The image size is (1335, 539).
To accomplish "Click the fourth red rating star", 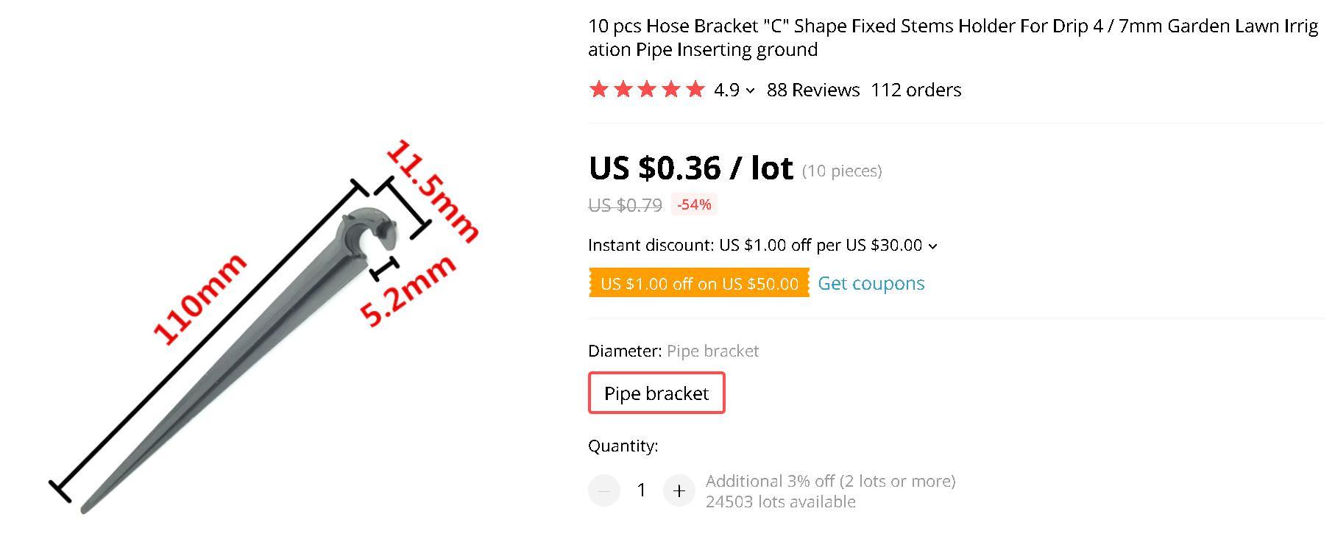I will coord(671,90).
